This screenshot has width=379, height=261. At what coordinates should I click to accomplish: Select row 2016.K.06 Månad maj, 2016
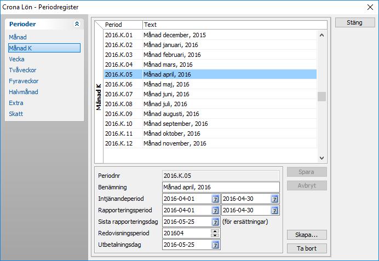point(210,84)
